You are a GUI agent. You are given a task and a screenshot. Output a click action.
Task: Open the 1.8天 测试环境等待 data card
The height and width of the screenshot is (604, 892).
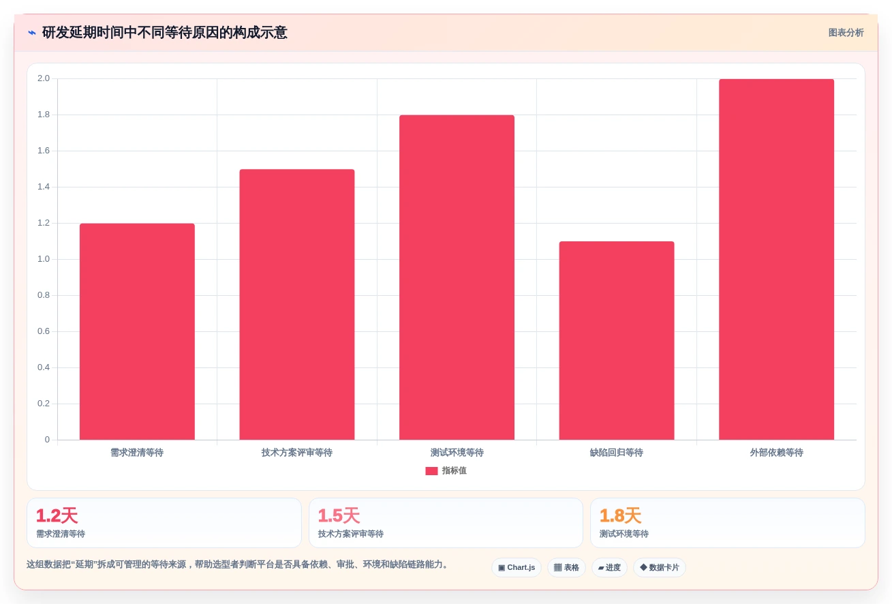click(x=728, y=523)
